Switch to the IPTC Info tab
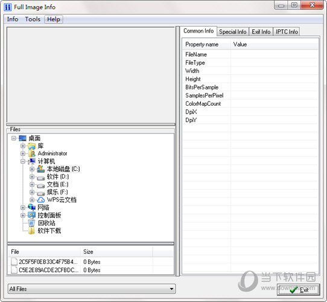This screenshot has height=302, width=327. tap(287, 32)
